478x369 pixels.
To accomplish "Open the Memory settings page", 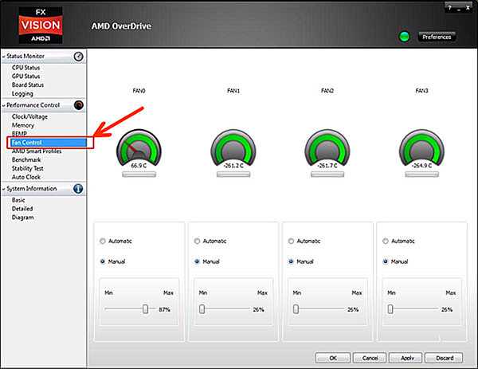I will (x=23, y=125).
